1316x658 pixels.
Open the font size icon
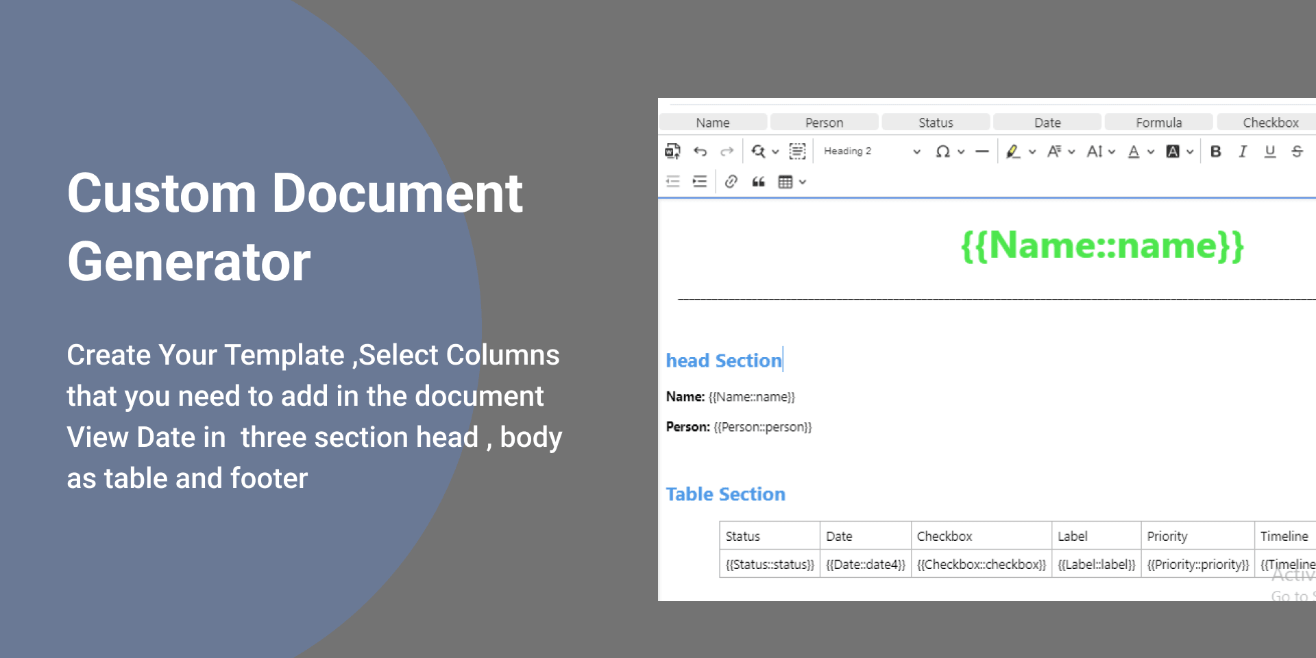(x=1095, y=151)
